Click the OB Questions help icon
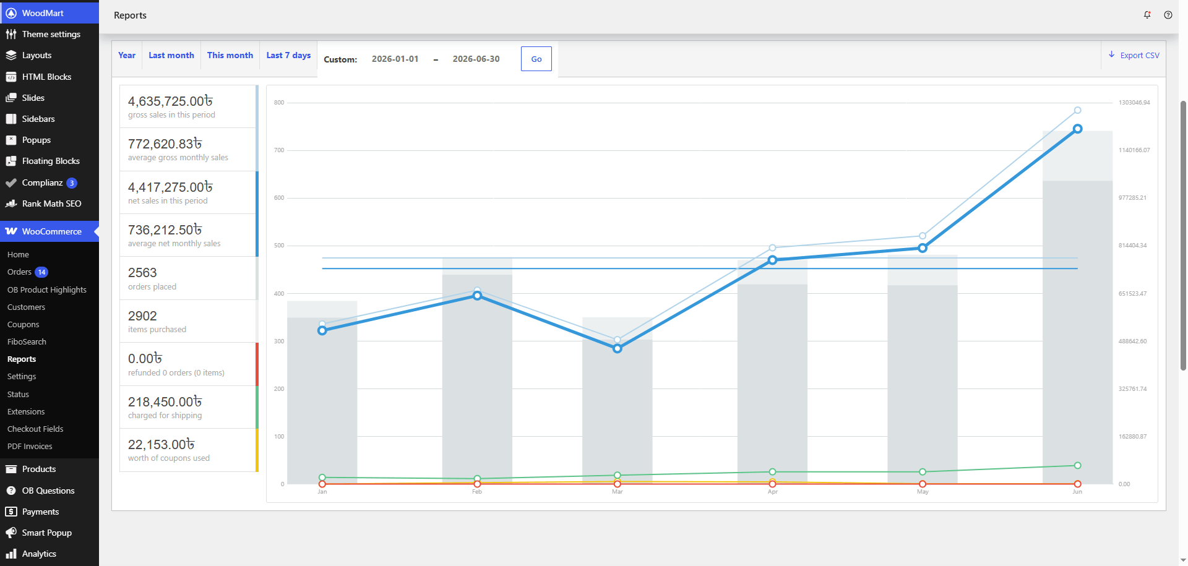Image resolution: width=1188 pixels, height=566 pixels. point(11,491)
